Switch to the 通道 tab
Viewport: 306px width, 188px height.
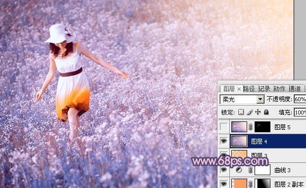295,89
